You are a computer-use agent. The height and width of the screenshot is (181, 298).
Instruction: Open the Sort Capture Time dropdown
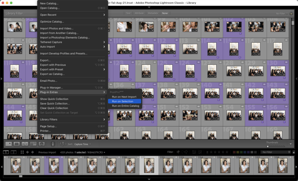coord(82,144)
